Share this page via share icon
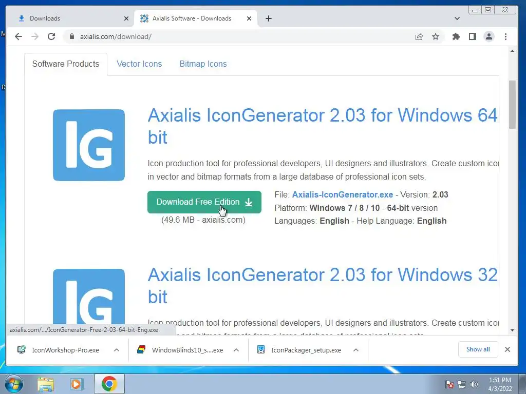526x394 pixels. [x=419, y=36]
